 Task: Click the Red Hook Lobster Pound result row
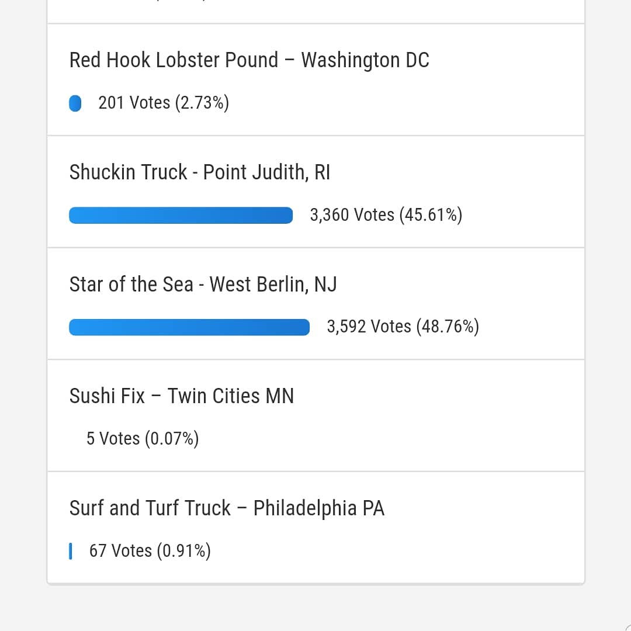(316, 79)
